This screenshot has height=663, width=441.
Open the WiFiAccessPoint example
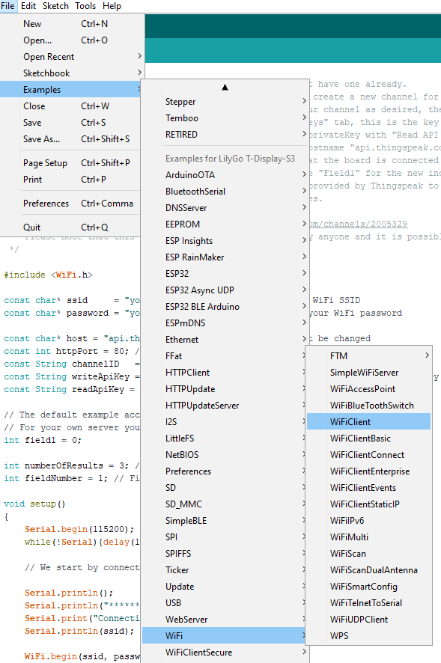(x=368, y=389)
